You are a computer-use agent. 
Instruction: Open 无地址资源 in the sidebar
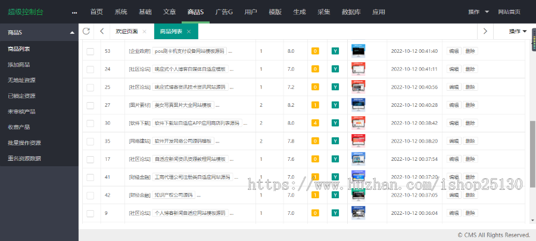[x=21, y=80]
